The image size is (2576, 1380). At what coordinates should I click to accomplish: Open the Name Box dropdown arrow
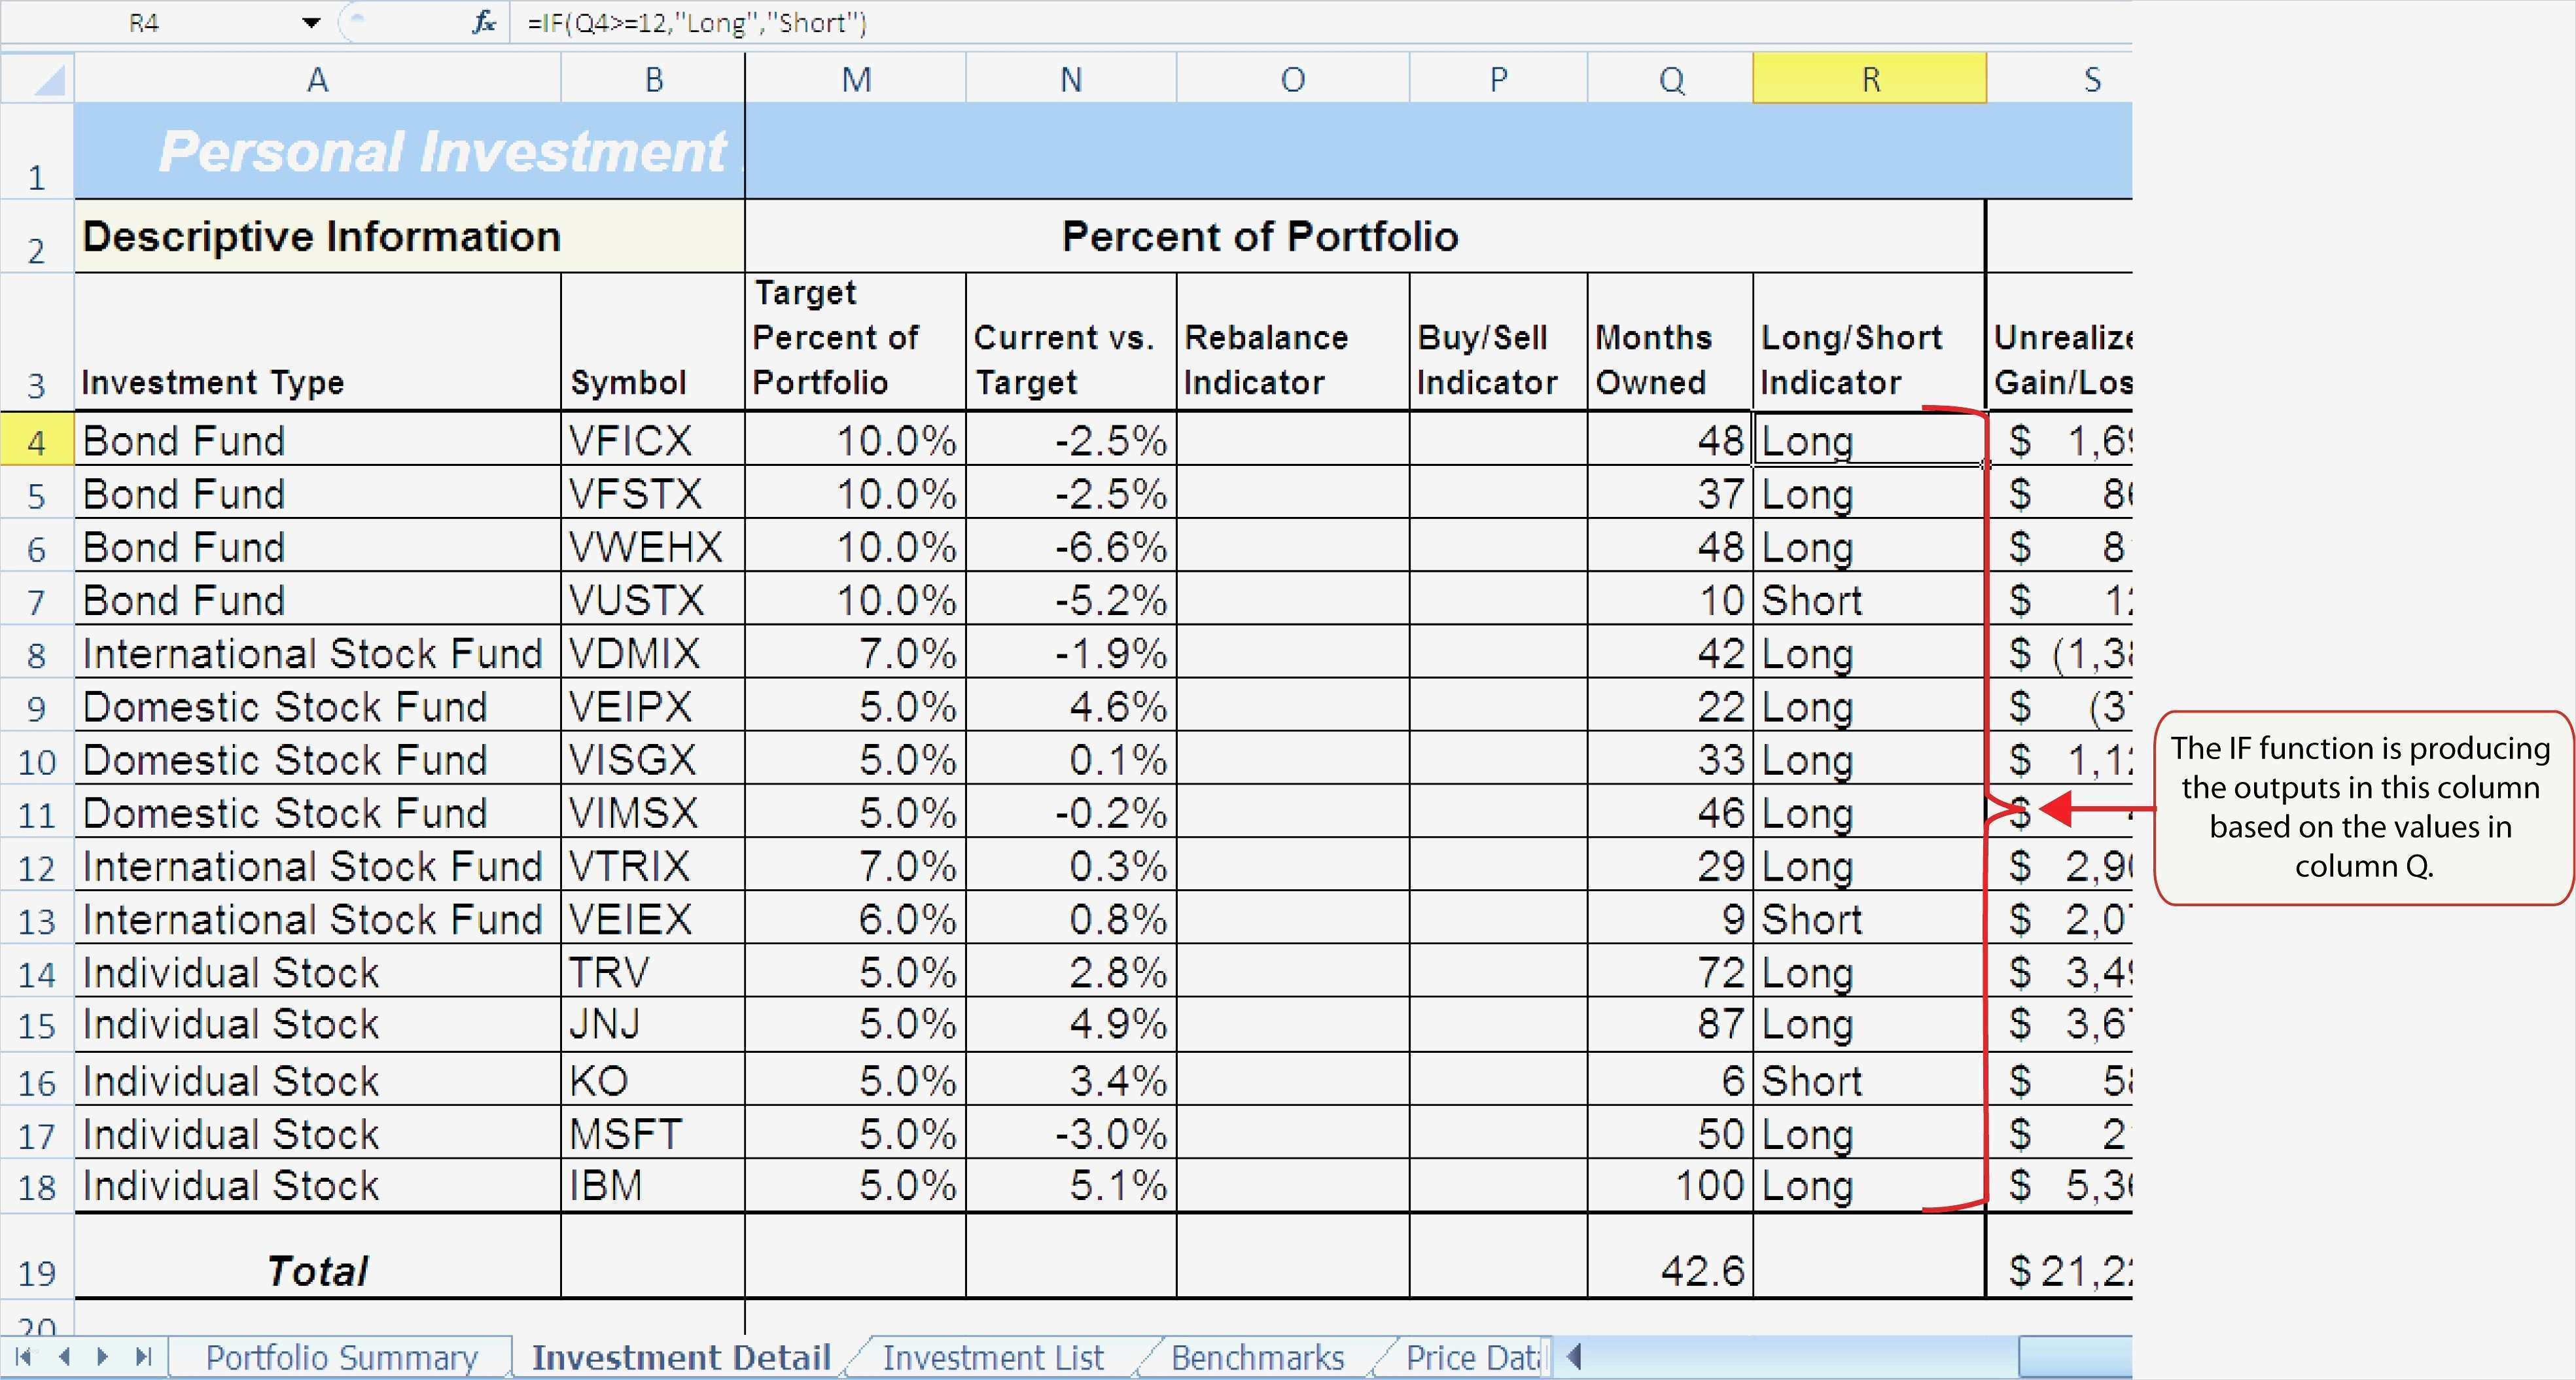tap(311, 22)
